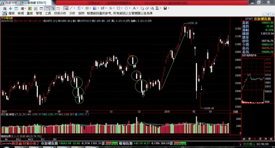Select the 細 tab in quote panel
Viewport: 275px width, 148px height.
[x=244, y=139]
